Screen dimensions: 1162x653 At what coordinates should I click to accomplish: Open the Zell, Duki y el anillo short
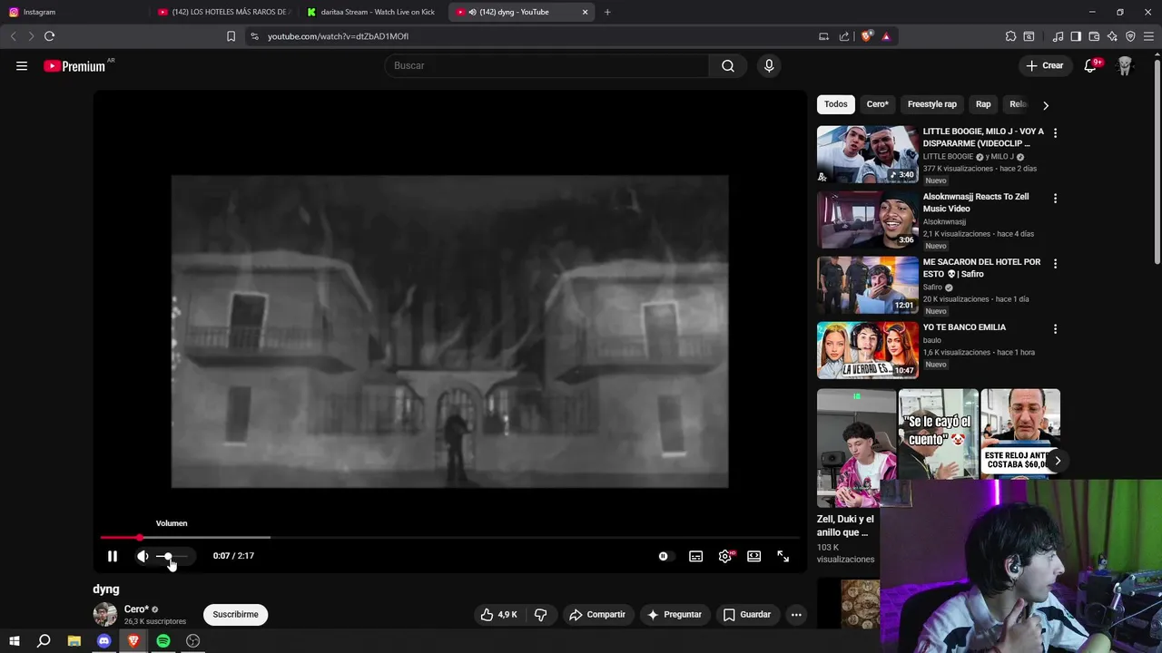(x=856, y=448)
